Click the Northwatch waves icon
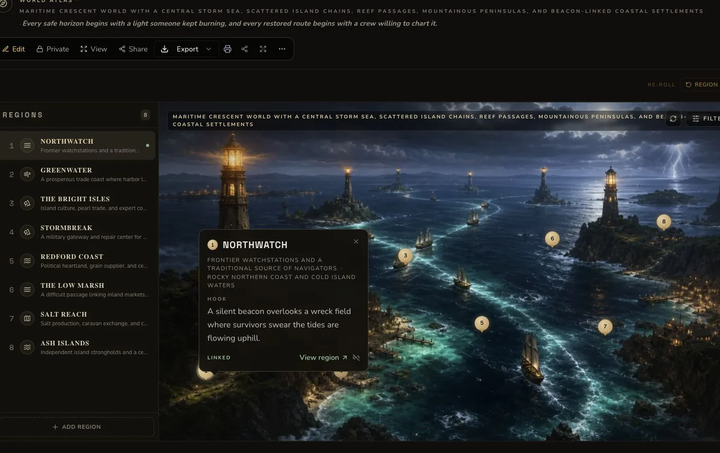This screenshot has height=453, width=720. coord(27,146)
